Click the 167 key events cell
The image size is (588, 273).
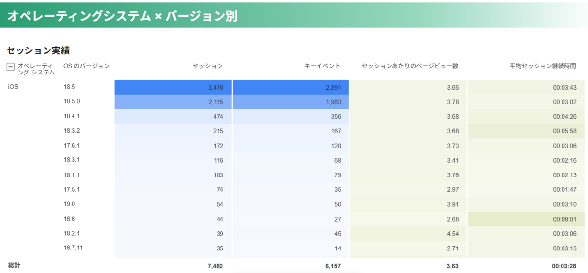point(291,131)
